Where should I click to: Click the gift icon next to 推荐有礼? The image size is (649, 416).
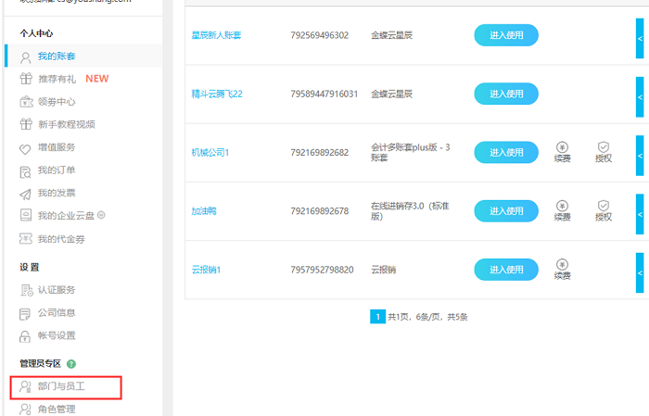(26, 79)
